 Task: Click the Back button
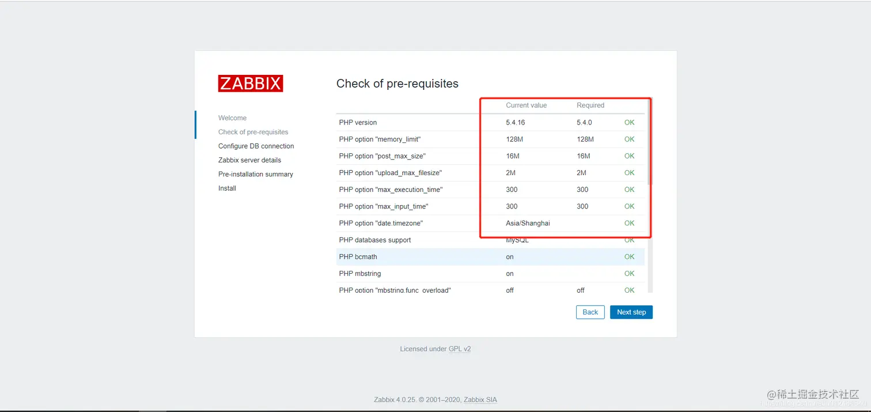(590, 312)
